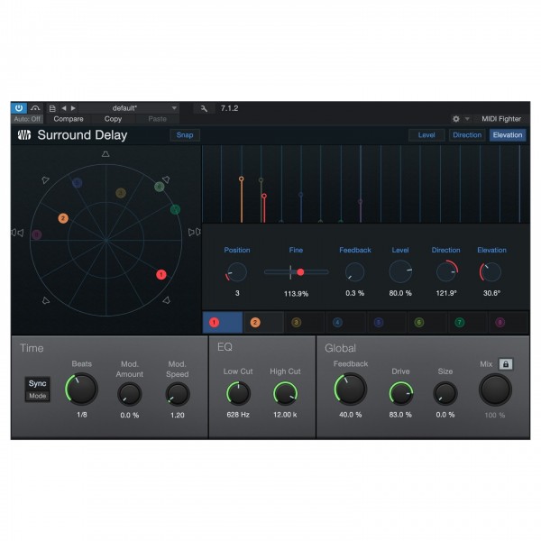Go to next preset with right arrow
Image resolution: width=541 pixels, height=541 pixels.
click(x=73, y=108)
